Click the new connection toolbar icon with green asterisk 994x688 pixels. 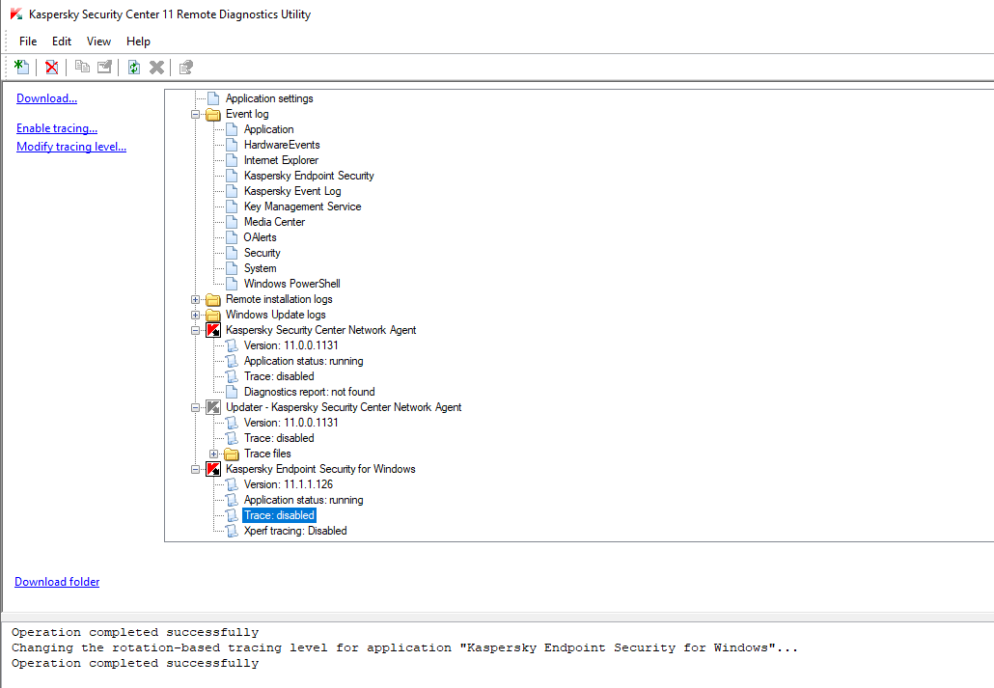click(x=21, y=67)
